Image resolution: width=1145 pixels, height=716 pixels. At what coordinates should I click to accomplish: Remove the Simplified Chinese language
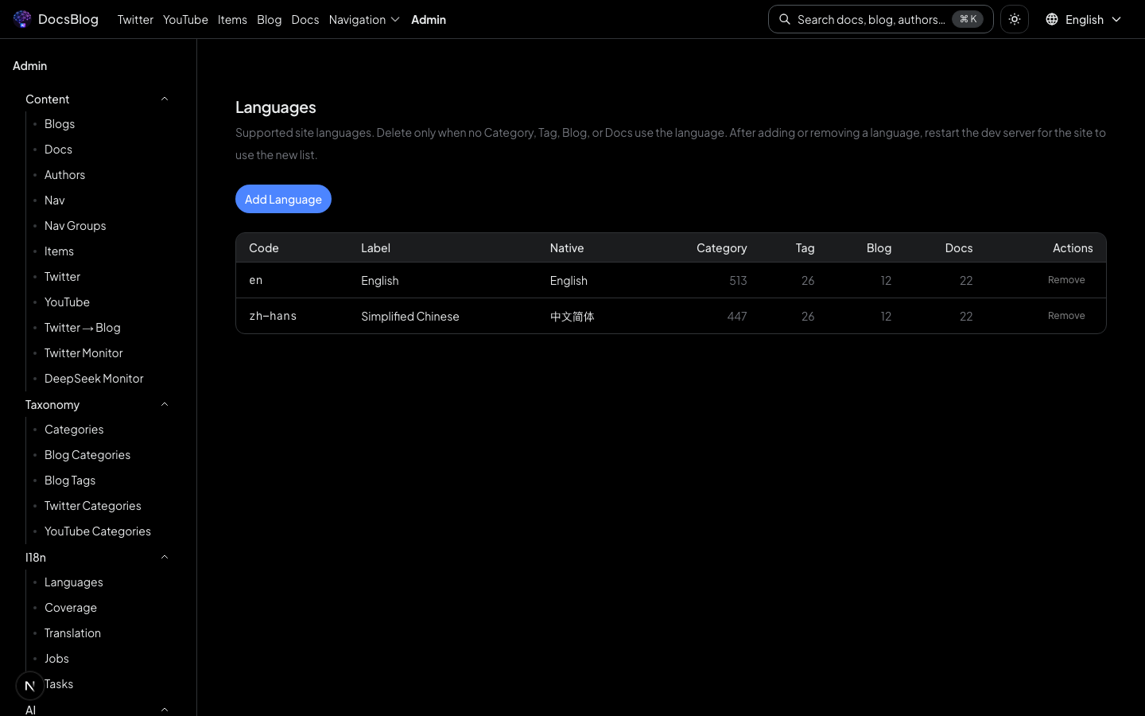1065,316
